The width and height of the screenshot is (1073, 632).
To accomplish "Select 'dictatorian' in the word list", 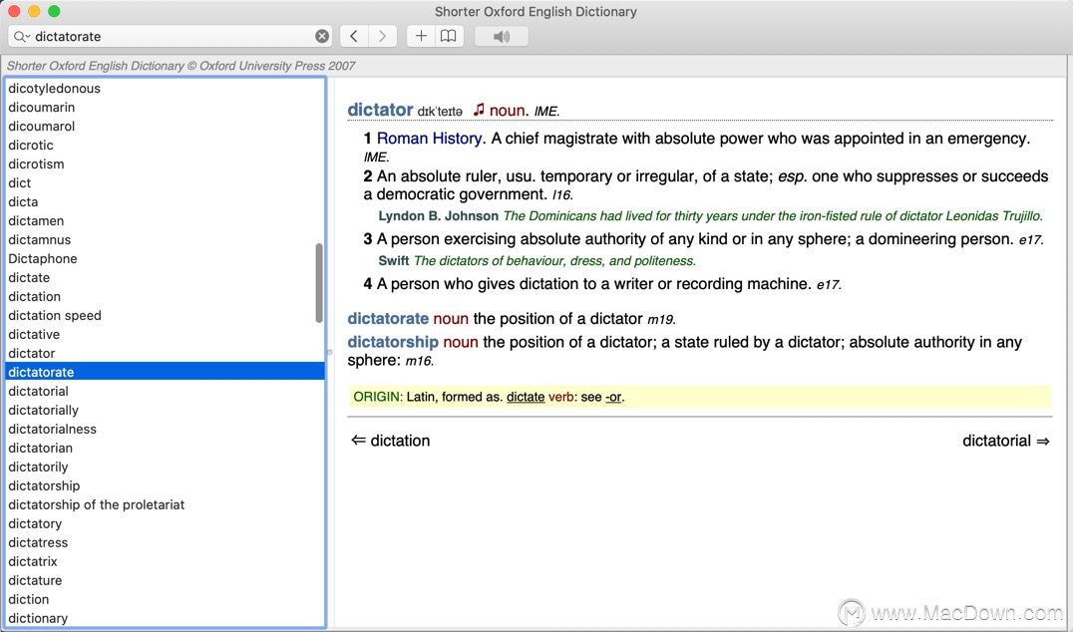I will [165, 448].
